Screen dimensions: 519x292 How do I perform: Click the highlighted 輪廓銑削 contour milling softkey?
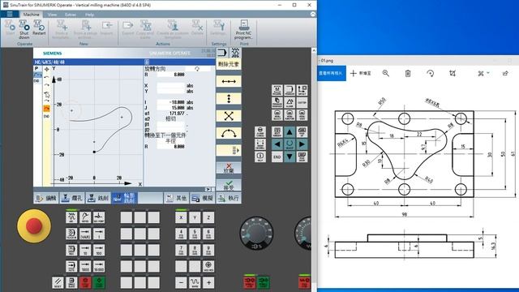point(124,198)
